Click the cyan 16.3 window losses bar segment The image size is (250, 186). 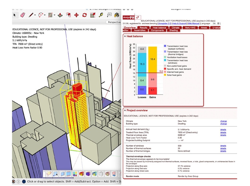point(142,65)
